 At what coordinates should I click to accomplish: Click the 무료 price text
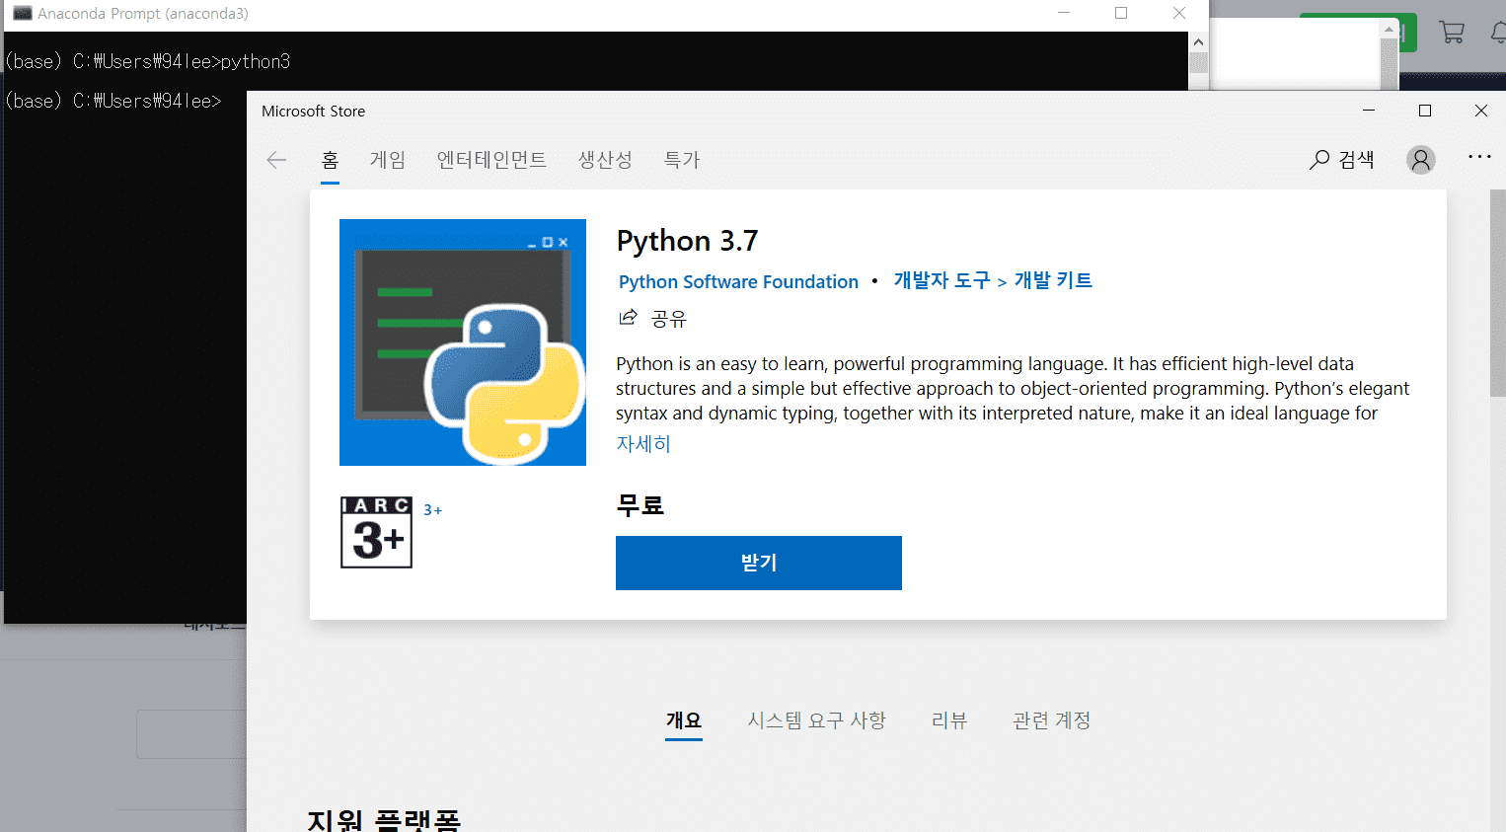(x=640, y=505)
